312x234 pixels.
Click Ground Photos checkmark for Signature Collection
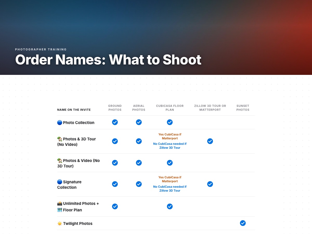[x=115, y=184]
